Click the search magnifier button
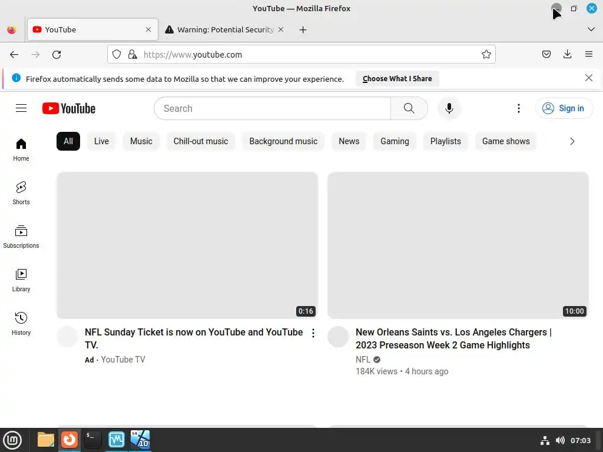The image size is (603, 452). tap(409, 108)
